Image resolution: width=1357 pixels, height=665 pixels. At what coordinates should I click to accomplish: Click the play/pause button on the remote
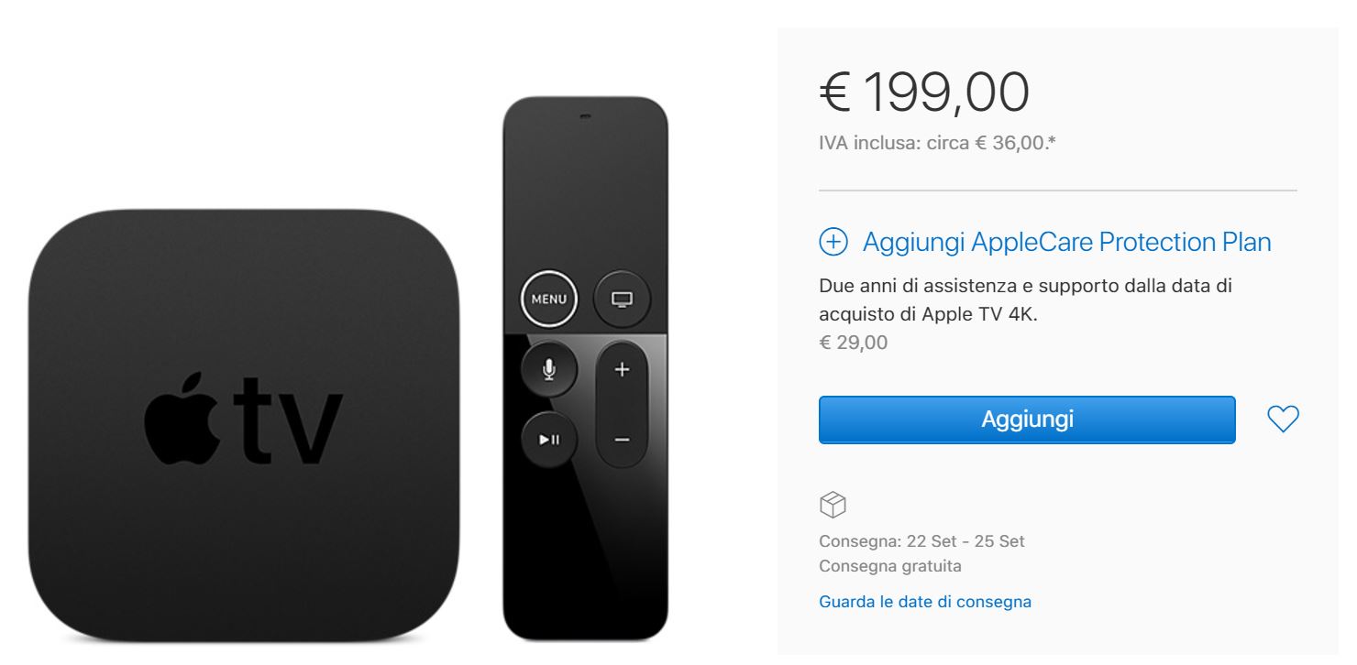point(549,440)
